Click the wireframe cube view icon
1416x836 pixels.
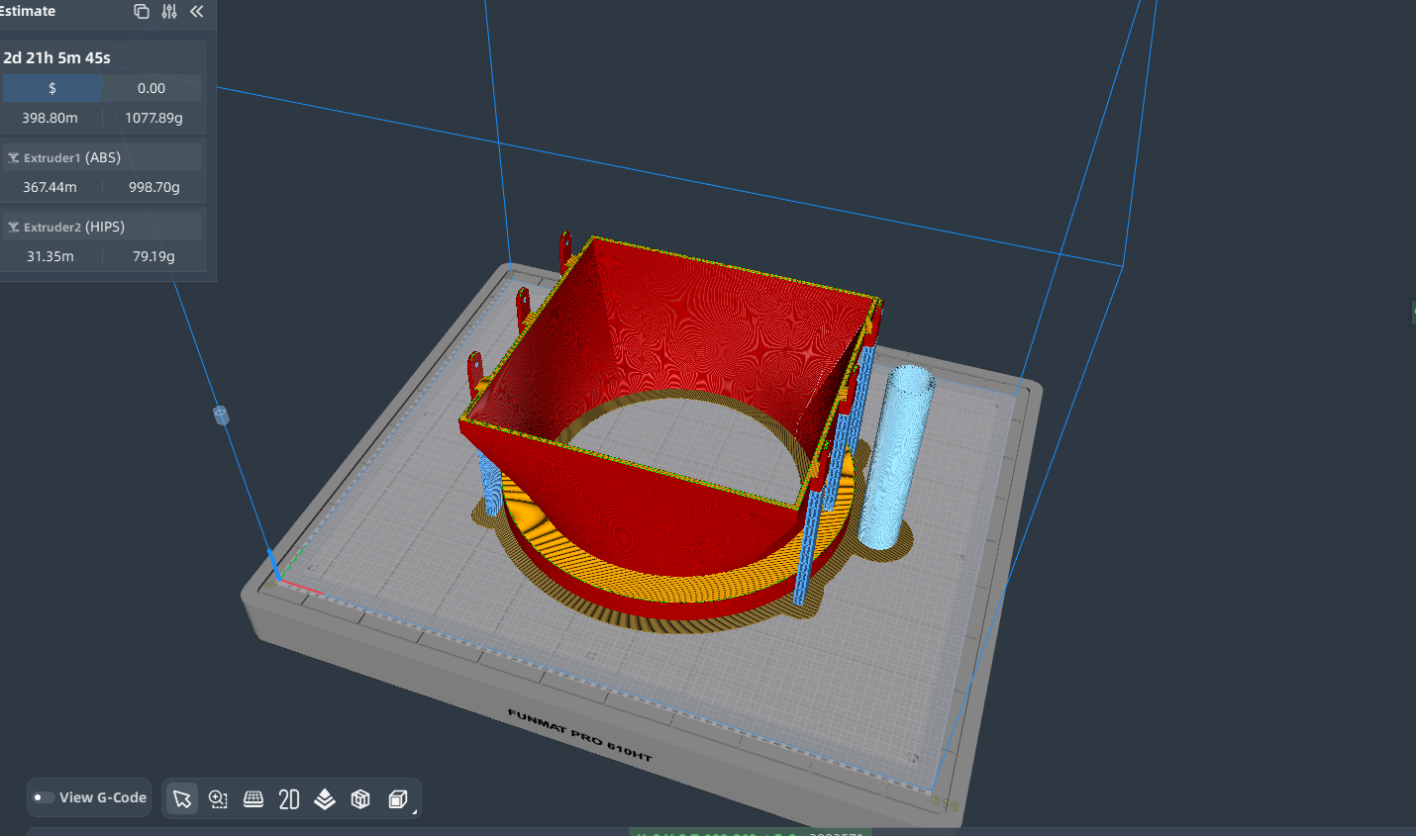(360, 798)
